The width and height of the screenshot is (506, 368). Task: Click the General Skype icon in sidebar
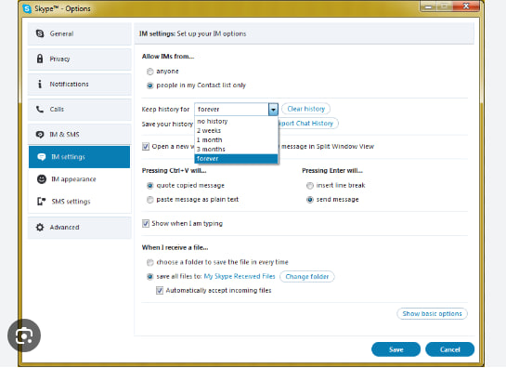click(40, 33)
